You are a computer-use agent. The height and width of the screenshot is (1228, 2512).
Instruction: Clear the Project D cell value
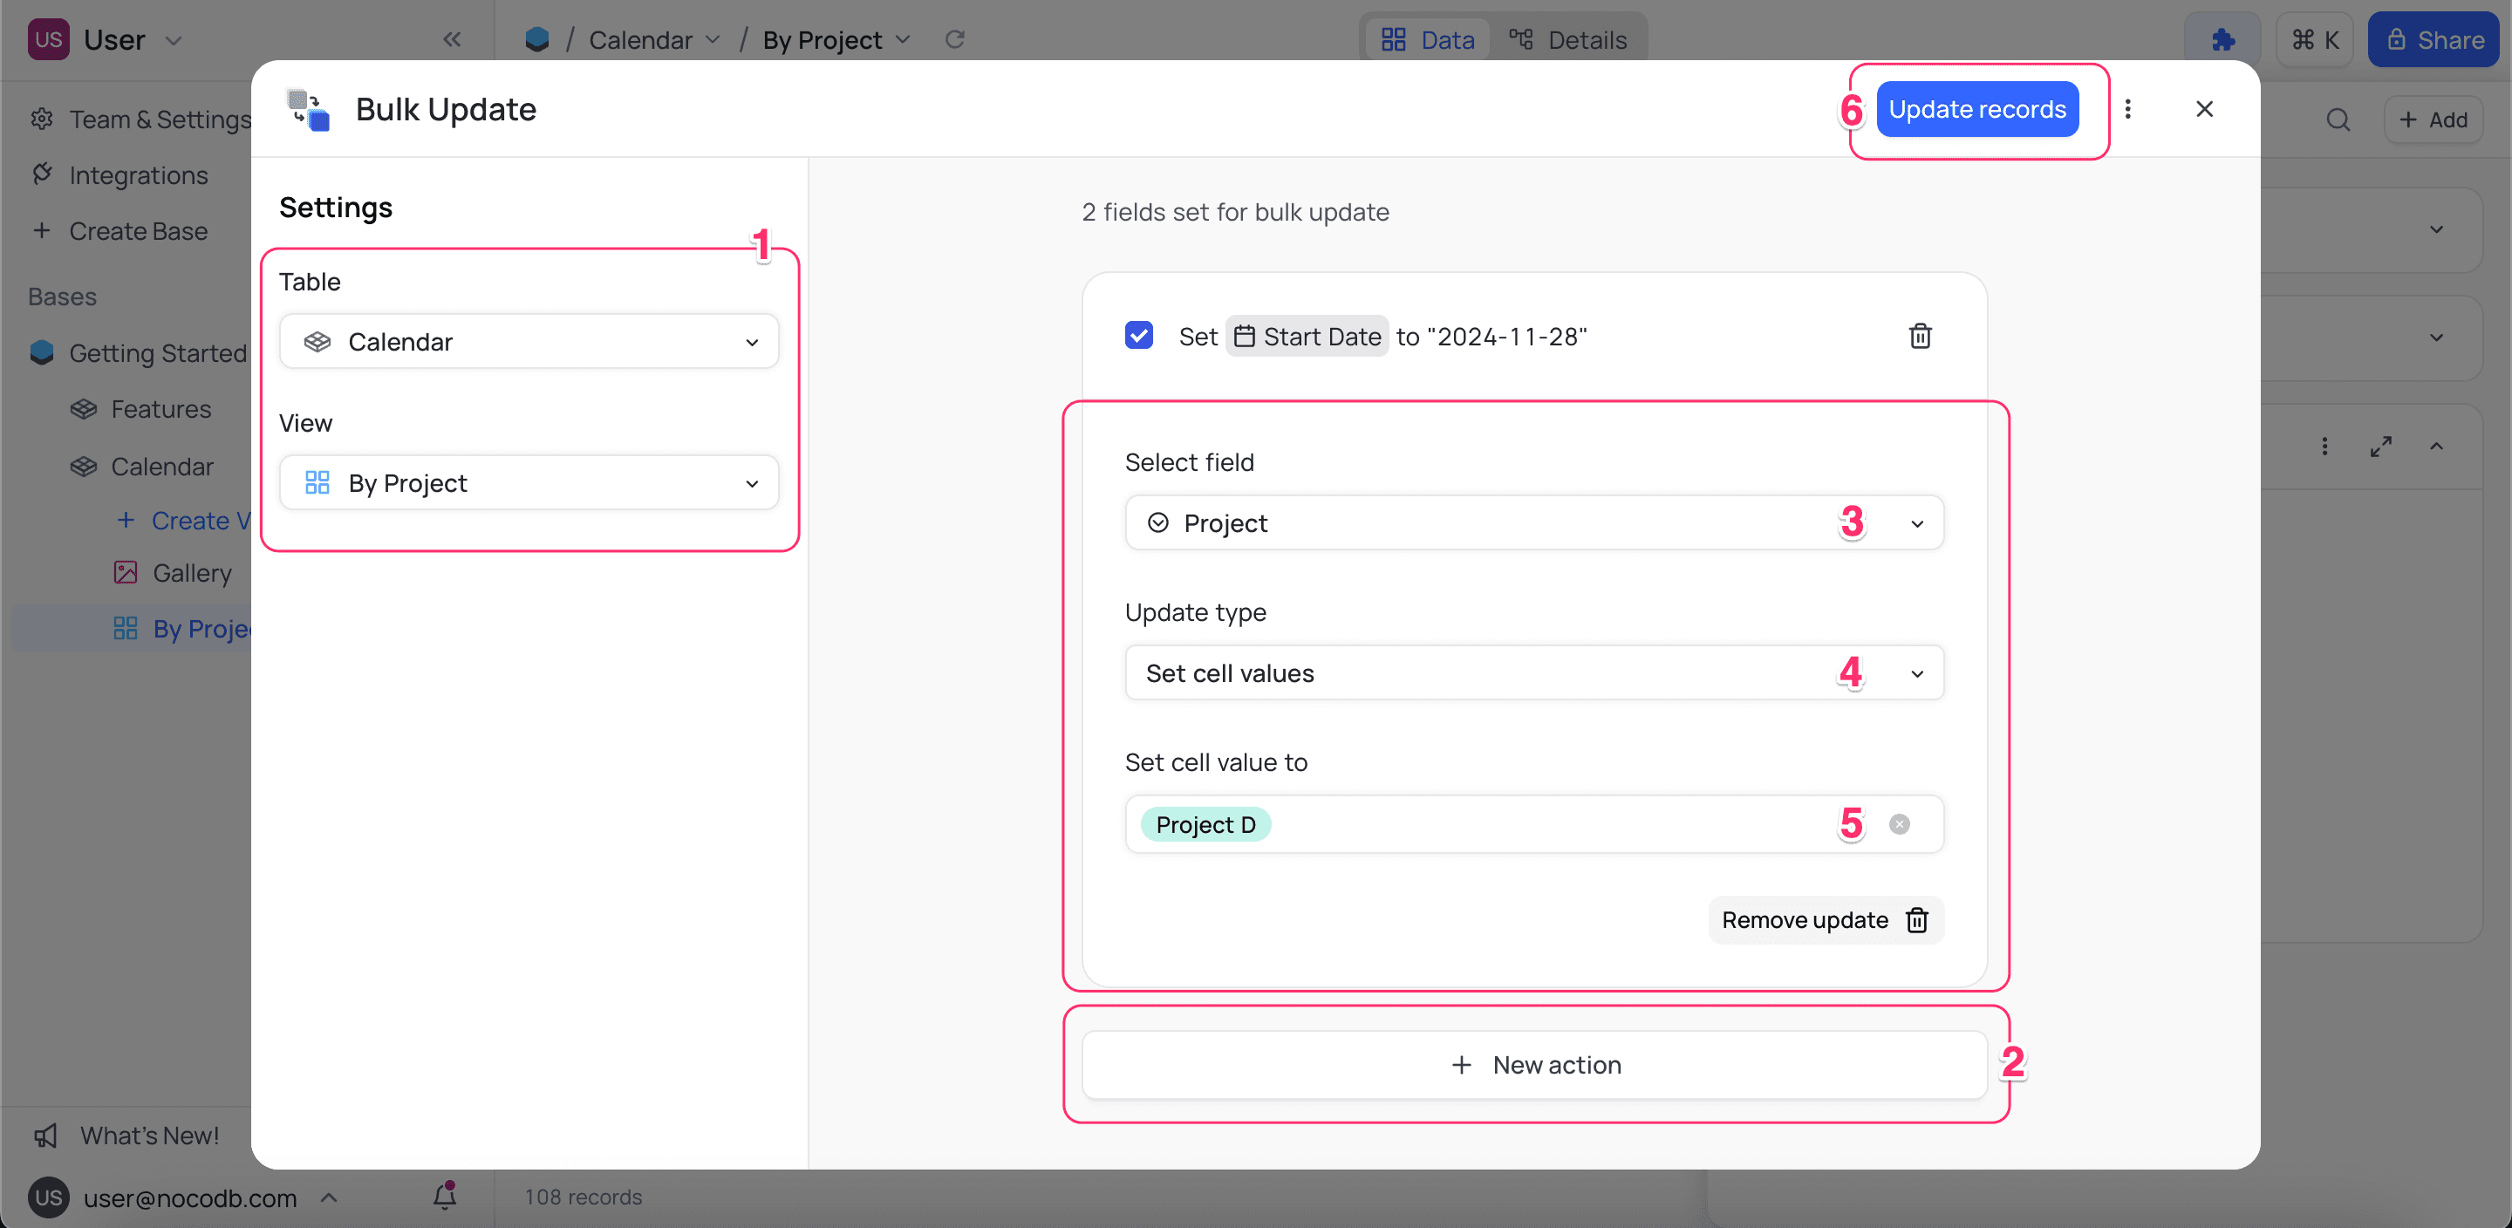tap(1899, 824)
